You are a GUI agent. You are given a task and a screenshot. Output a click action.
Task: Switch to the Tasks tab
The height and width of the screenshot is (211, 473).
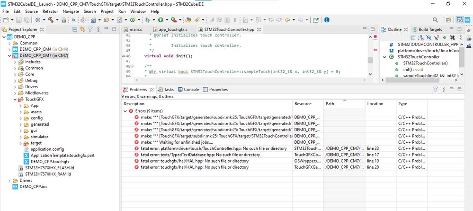166,90
